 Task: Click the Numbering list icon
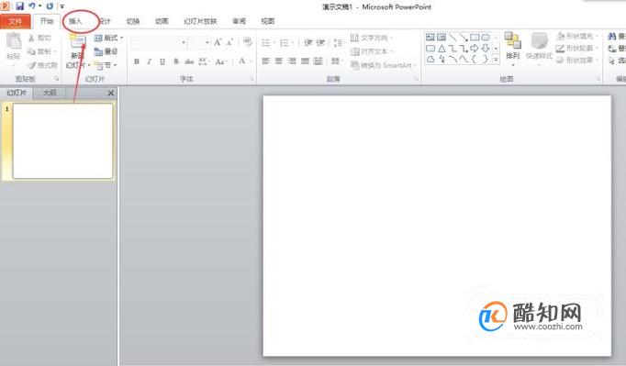285,42
